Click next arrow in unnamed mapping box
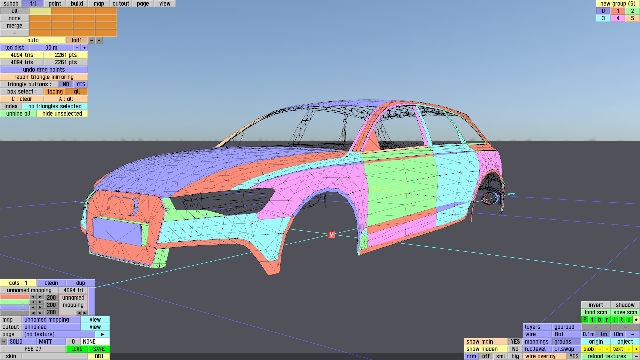The image size is (640, 360). pos(85,313)
